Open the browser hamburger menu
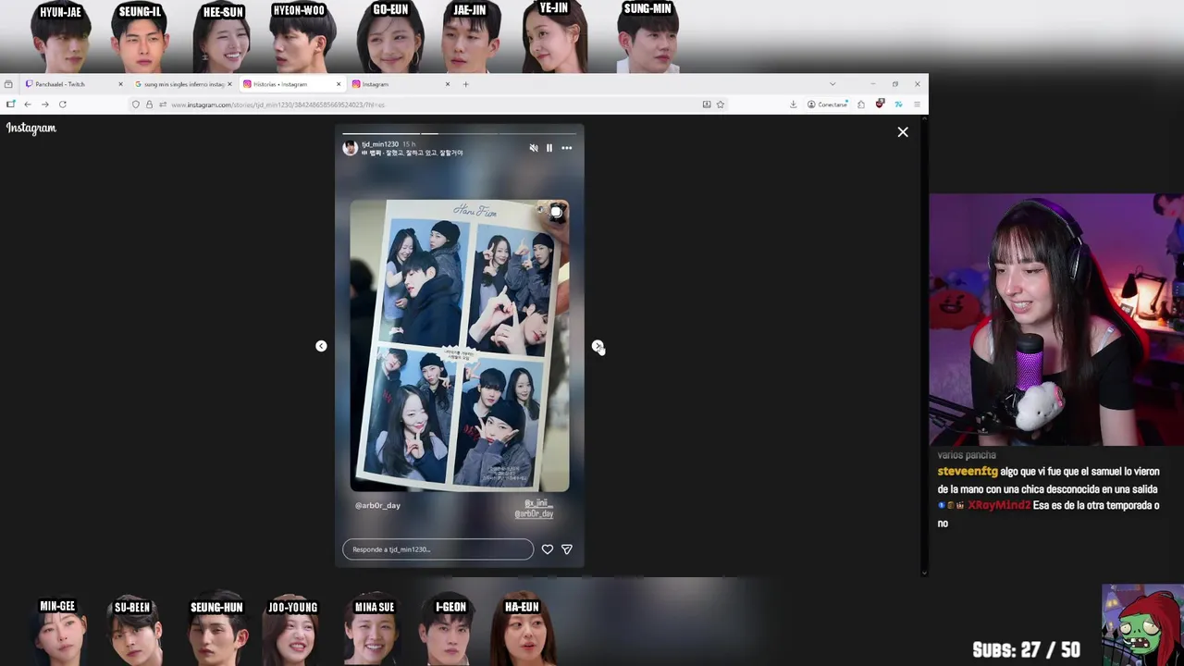The height and width of the screenshot is (666, 1184). [x=917, y=105]
